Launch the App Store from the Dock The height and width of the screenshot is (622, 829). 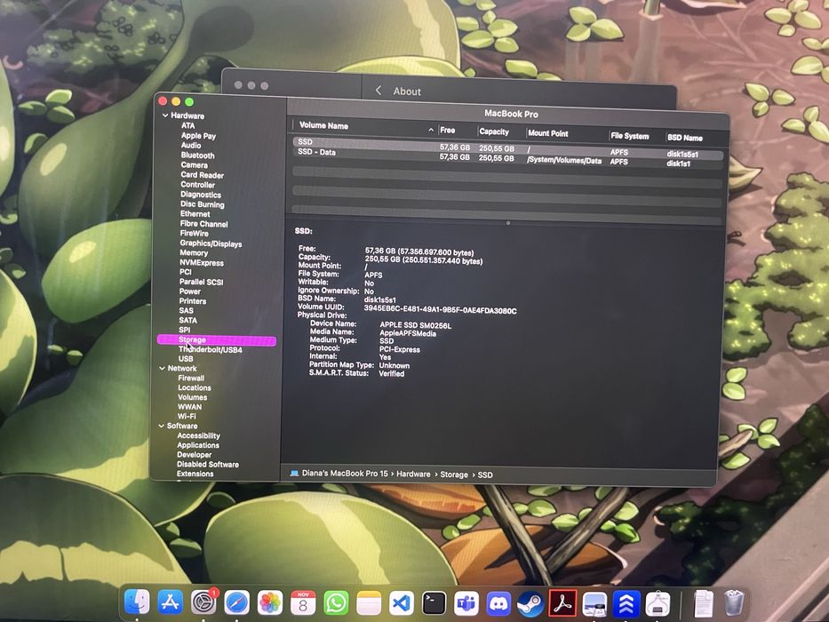170,602
